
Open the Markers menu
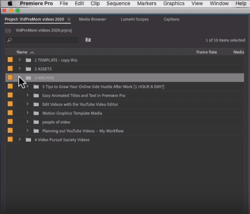[x=147, y=3]
